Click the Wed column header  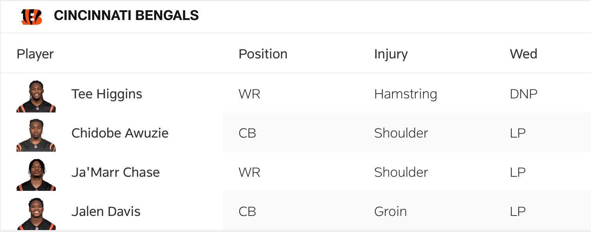point(524,54)
